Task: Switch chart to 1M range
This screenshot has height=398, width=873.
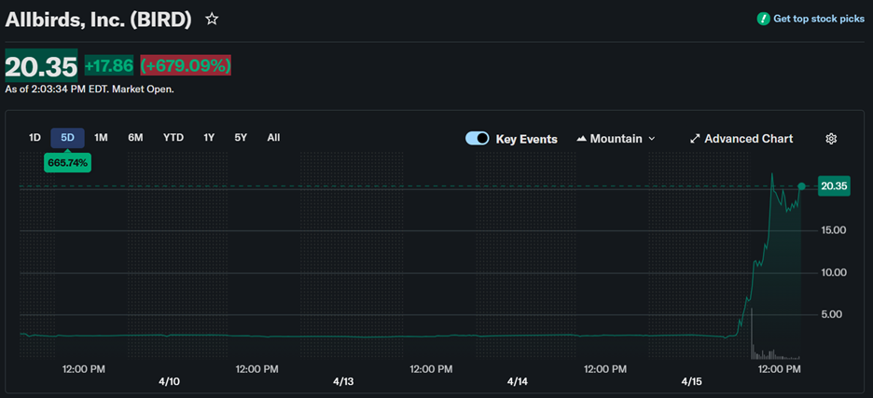Action: coord(101,138)
